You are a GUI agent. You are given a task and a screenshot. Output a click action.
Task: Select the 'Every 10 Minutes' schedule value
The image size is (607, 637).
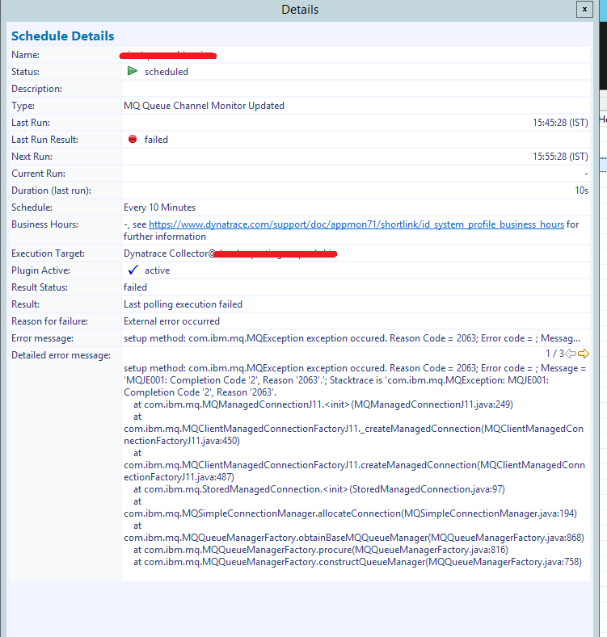pyautogui.click(x=159, y=207)
